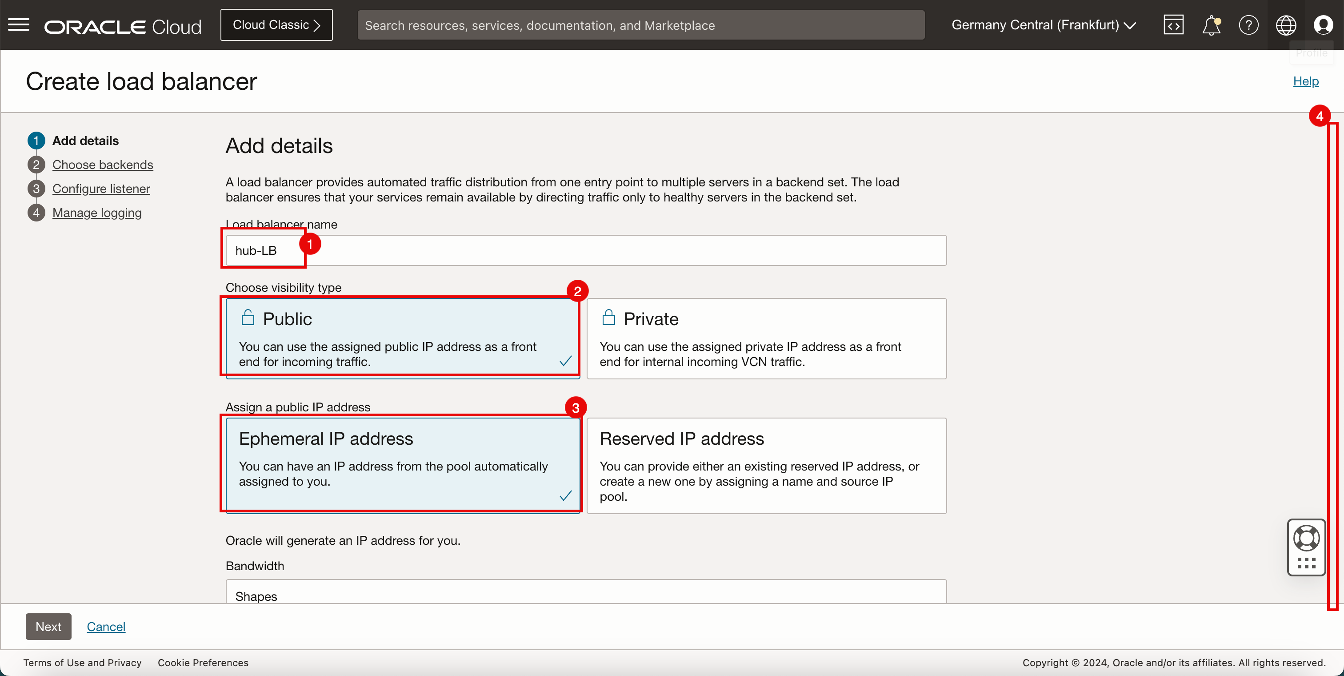Go to the Choose backends step
The image size is (1344, 676).
[102, 165]
